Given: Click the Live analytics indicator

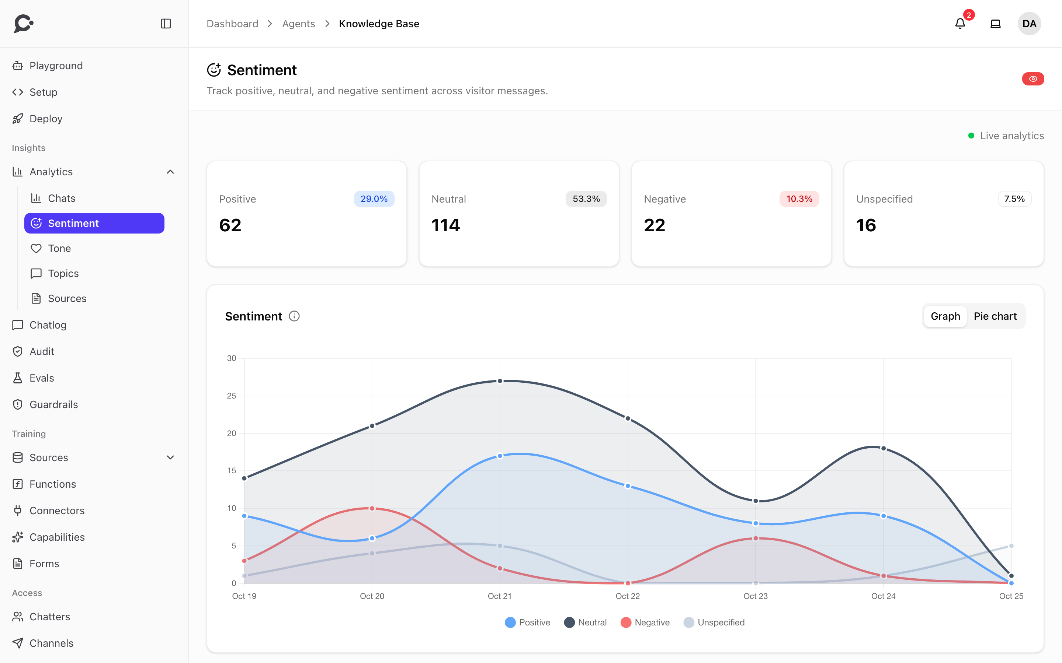Looking at the screenshot, I should pyautogui.click(x=1006, y=136).
